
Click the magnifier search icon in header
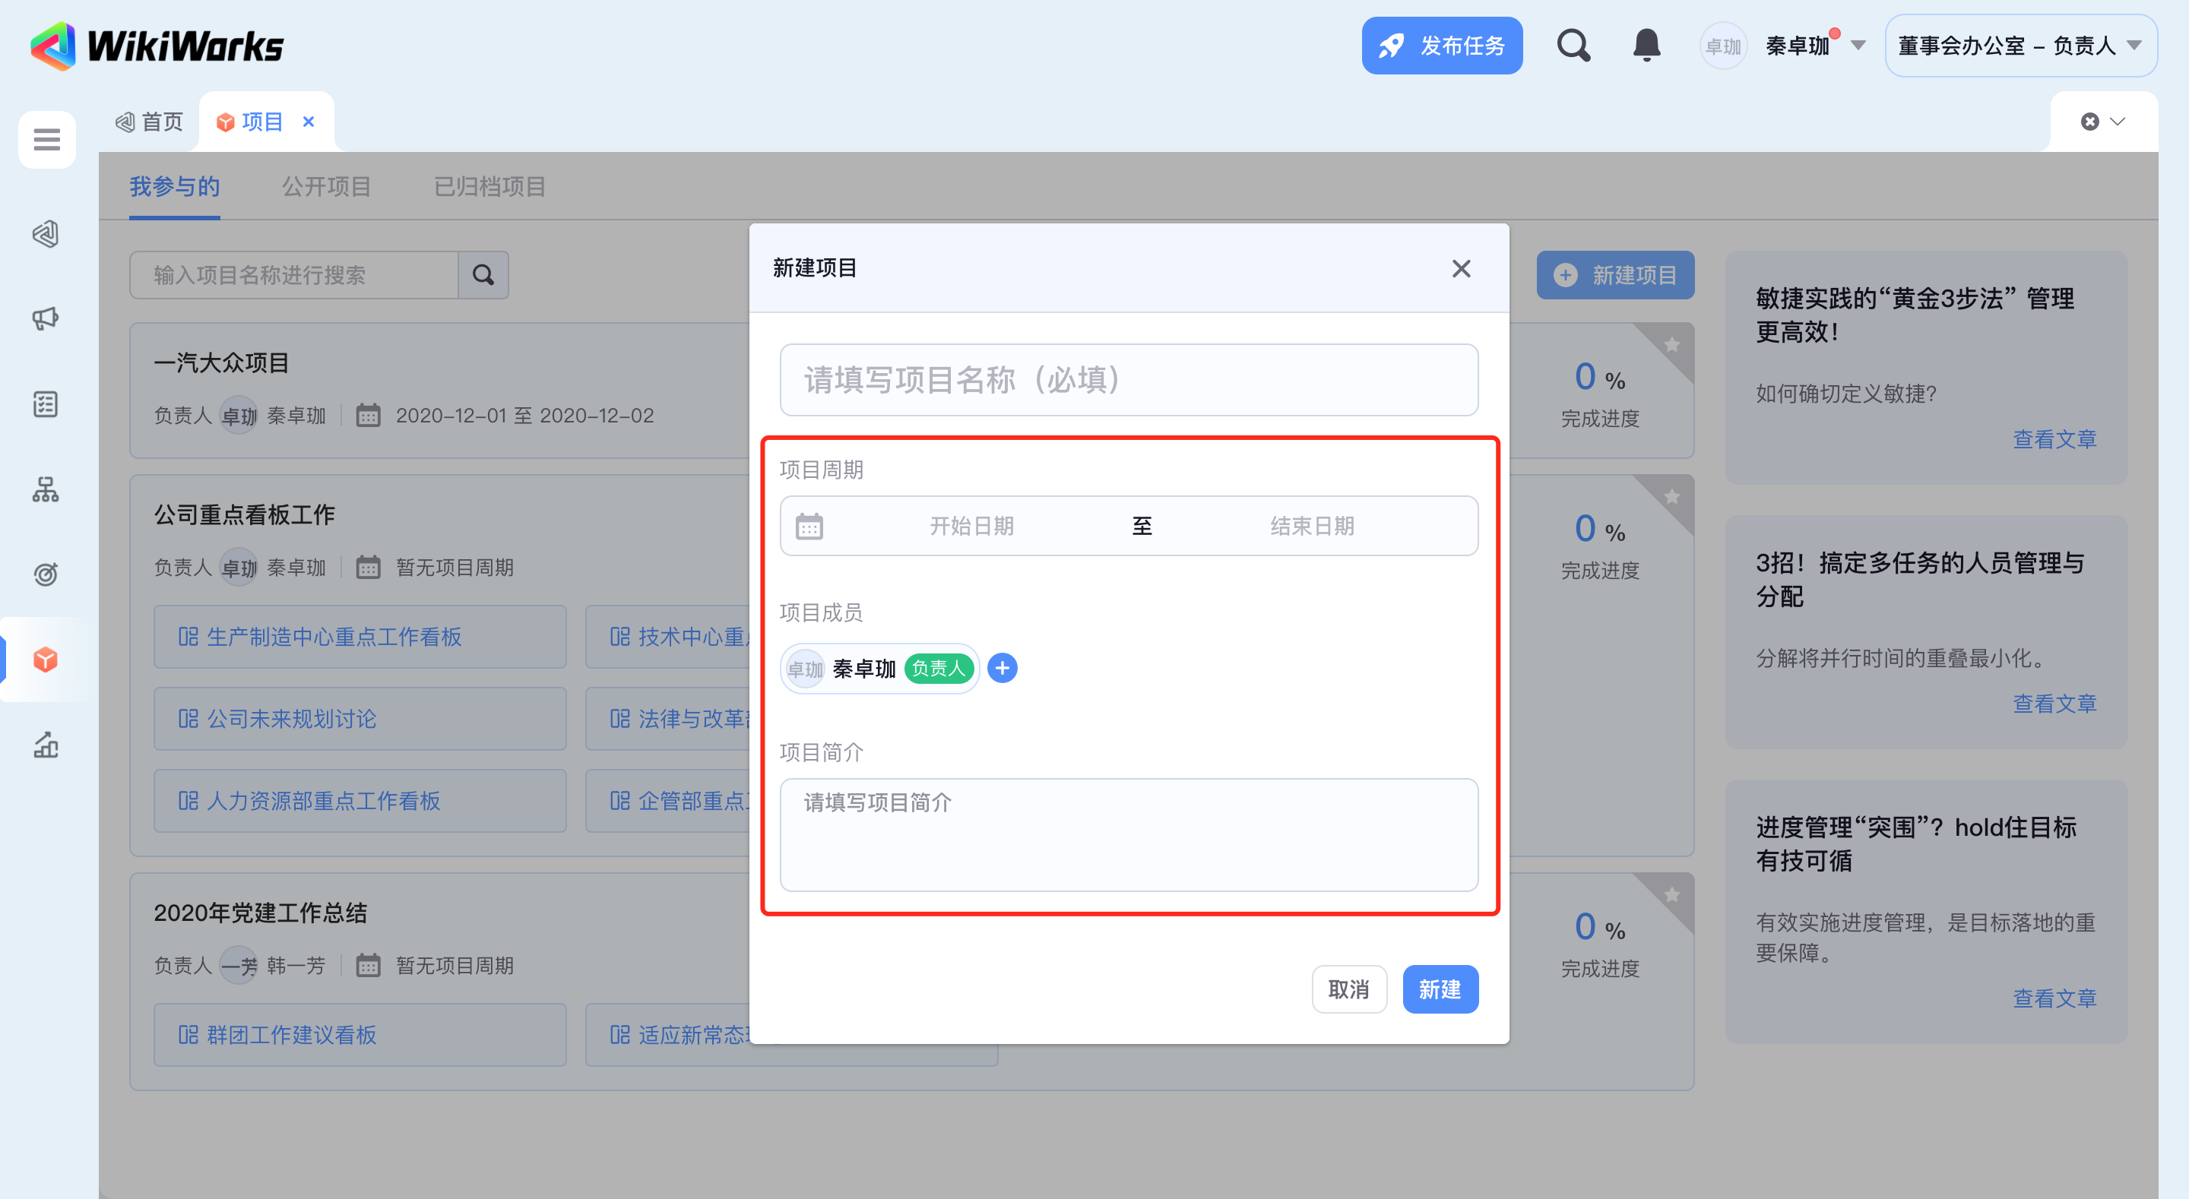click(1573, 45)
